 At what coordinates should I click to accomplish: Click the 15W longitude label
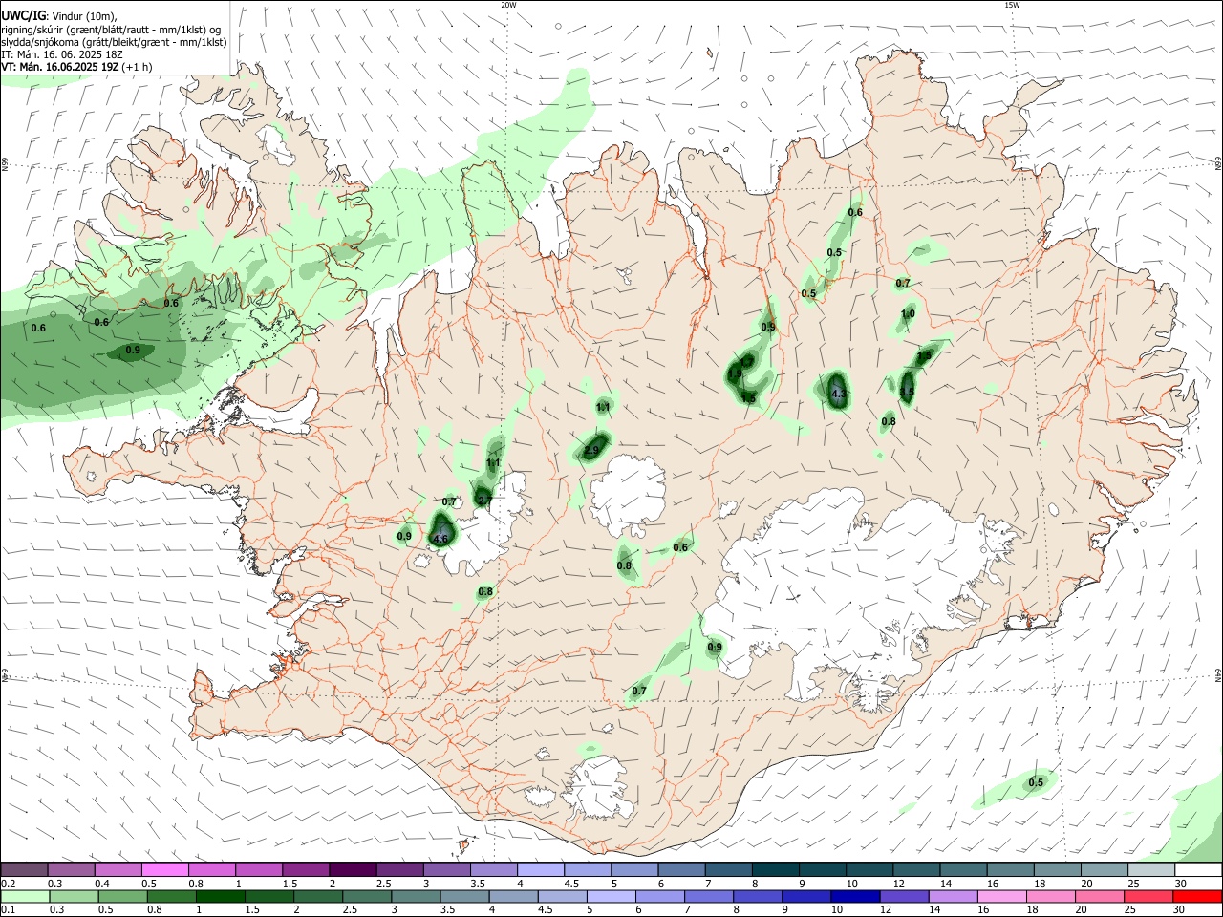[1013, 5]
